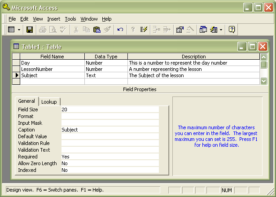Click the empty fourth field name cell
Screen dimensions: 276x197
coord(52,82)
